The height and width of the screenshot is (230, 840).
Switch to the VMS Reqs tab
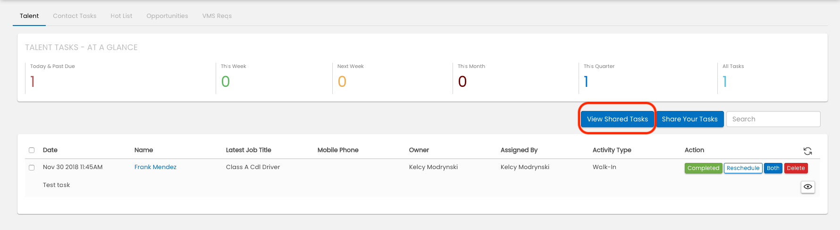pos(217,16)
